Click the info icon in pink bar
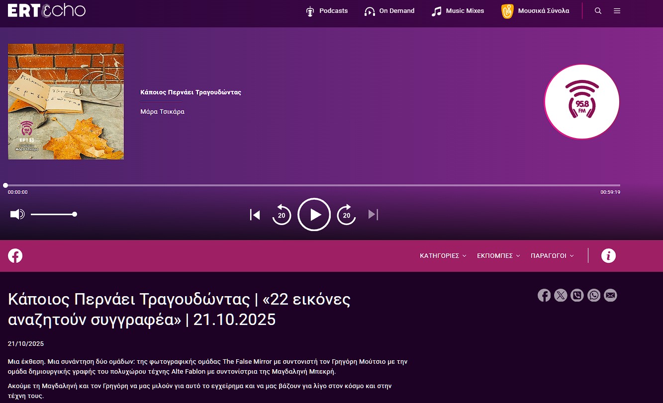663x403 pixels. [608, 256]
